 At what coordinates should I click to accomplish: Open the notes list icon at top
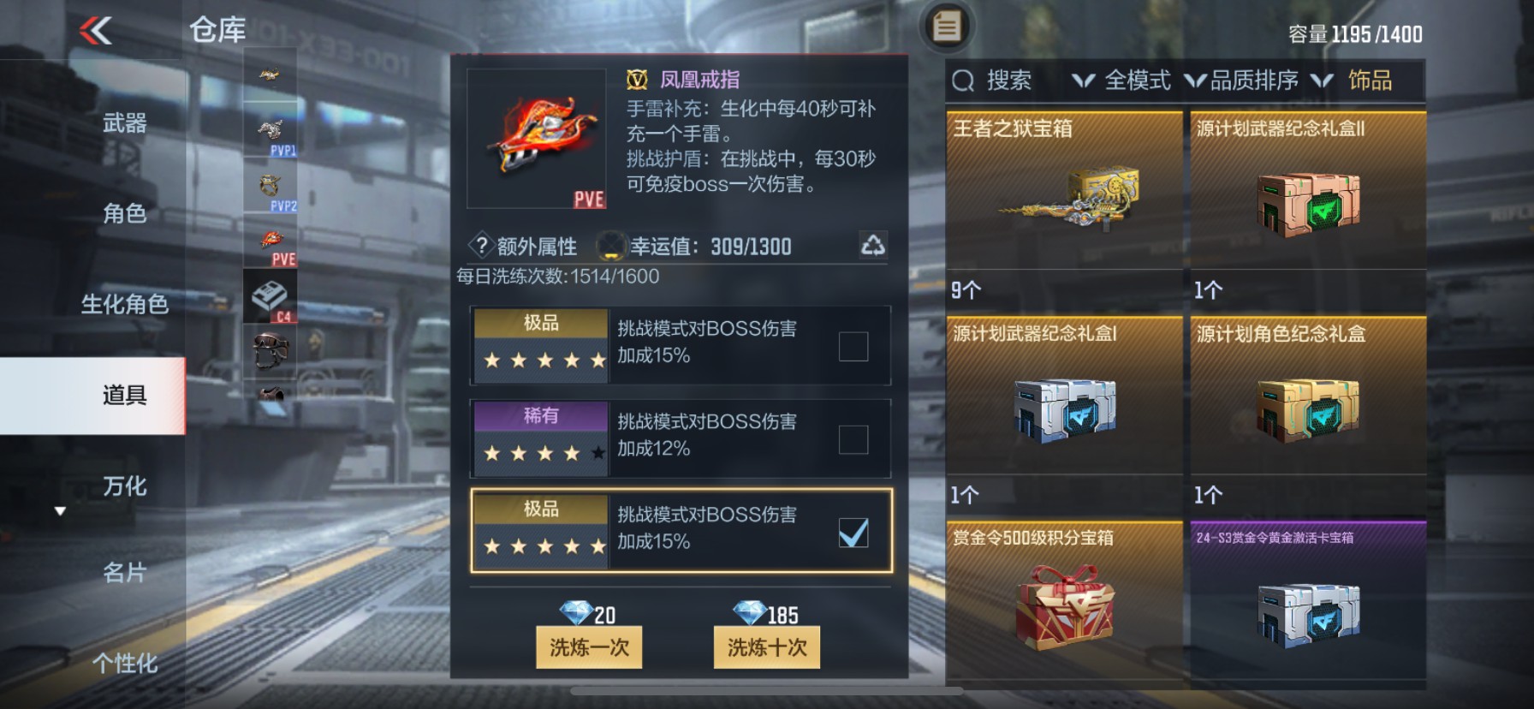[945, 27]
